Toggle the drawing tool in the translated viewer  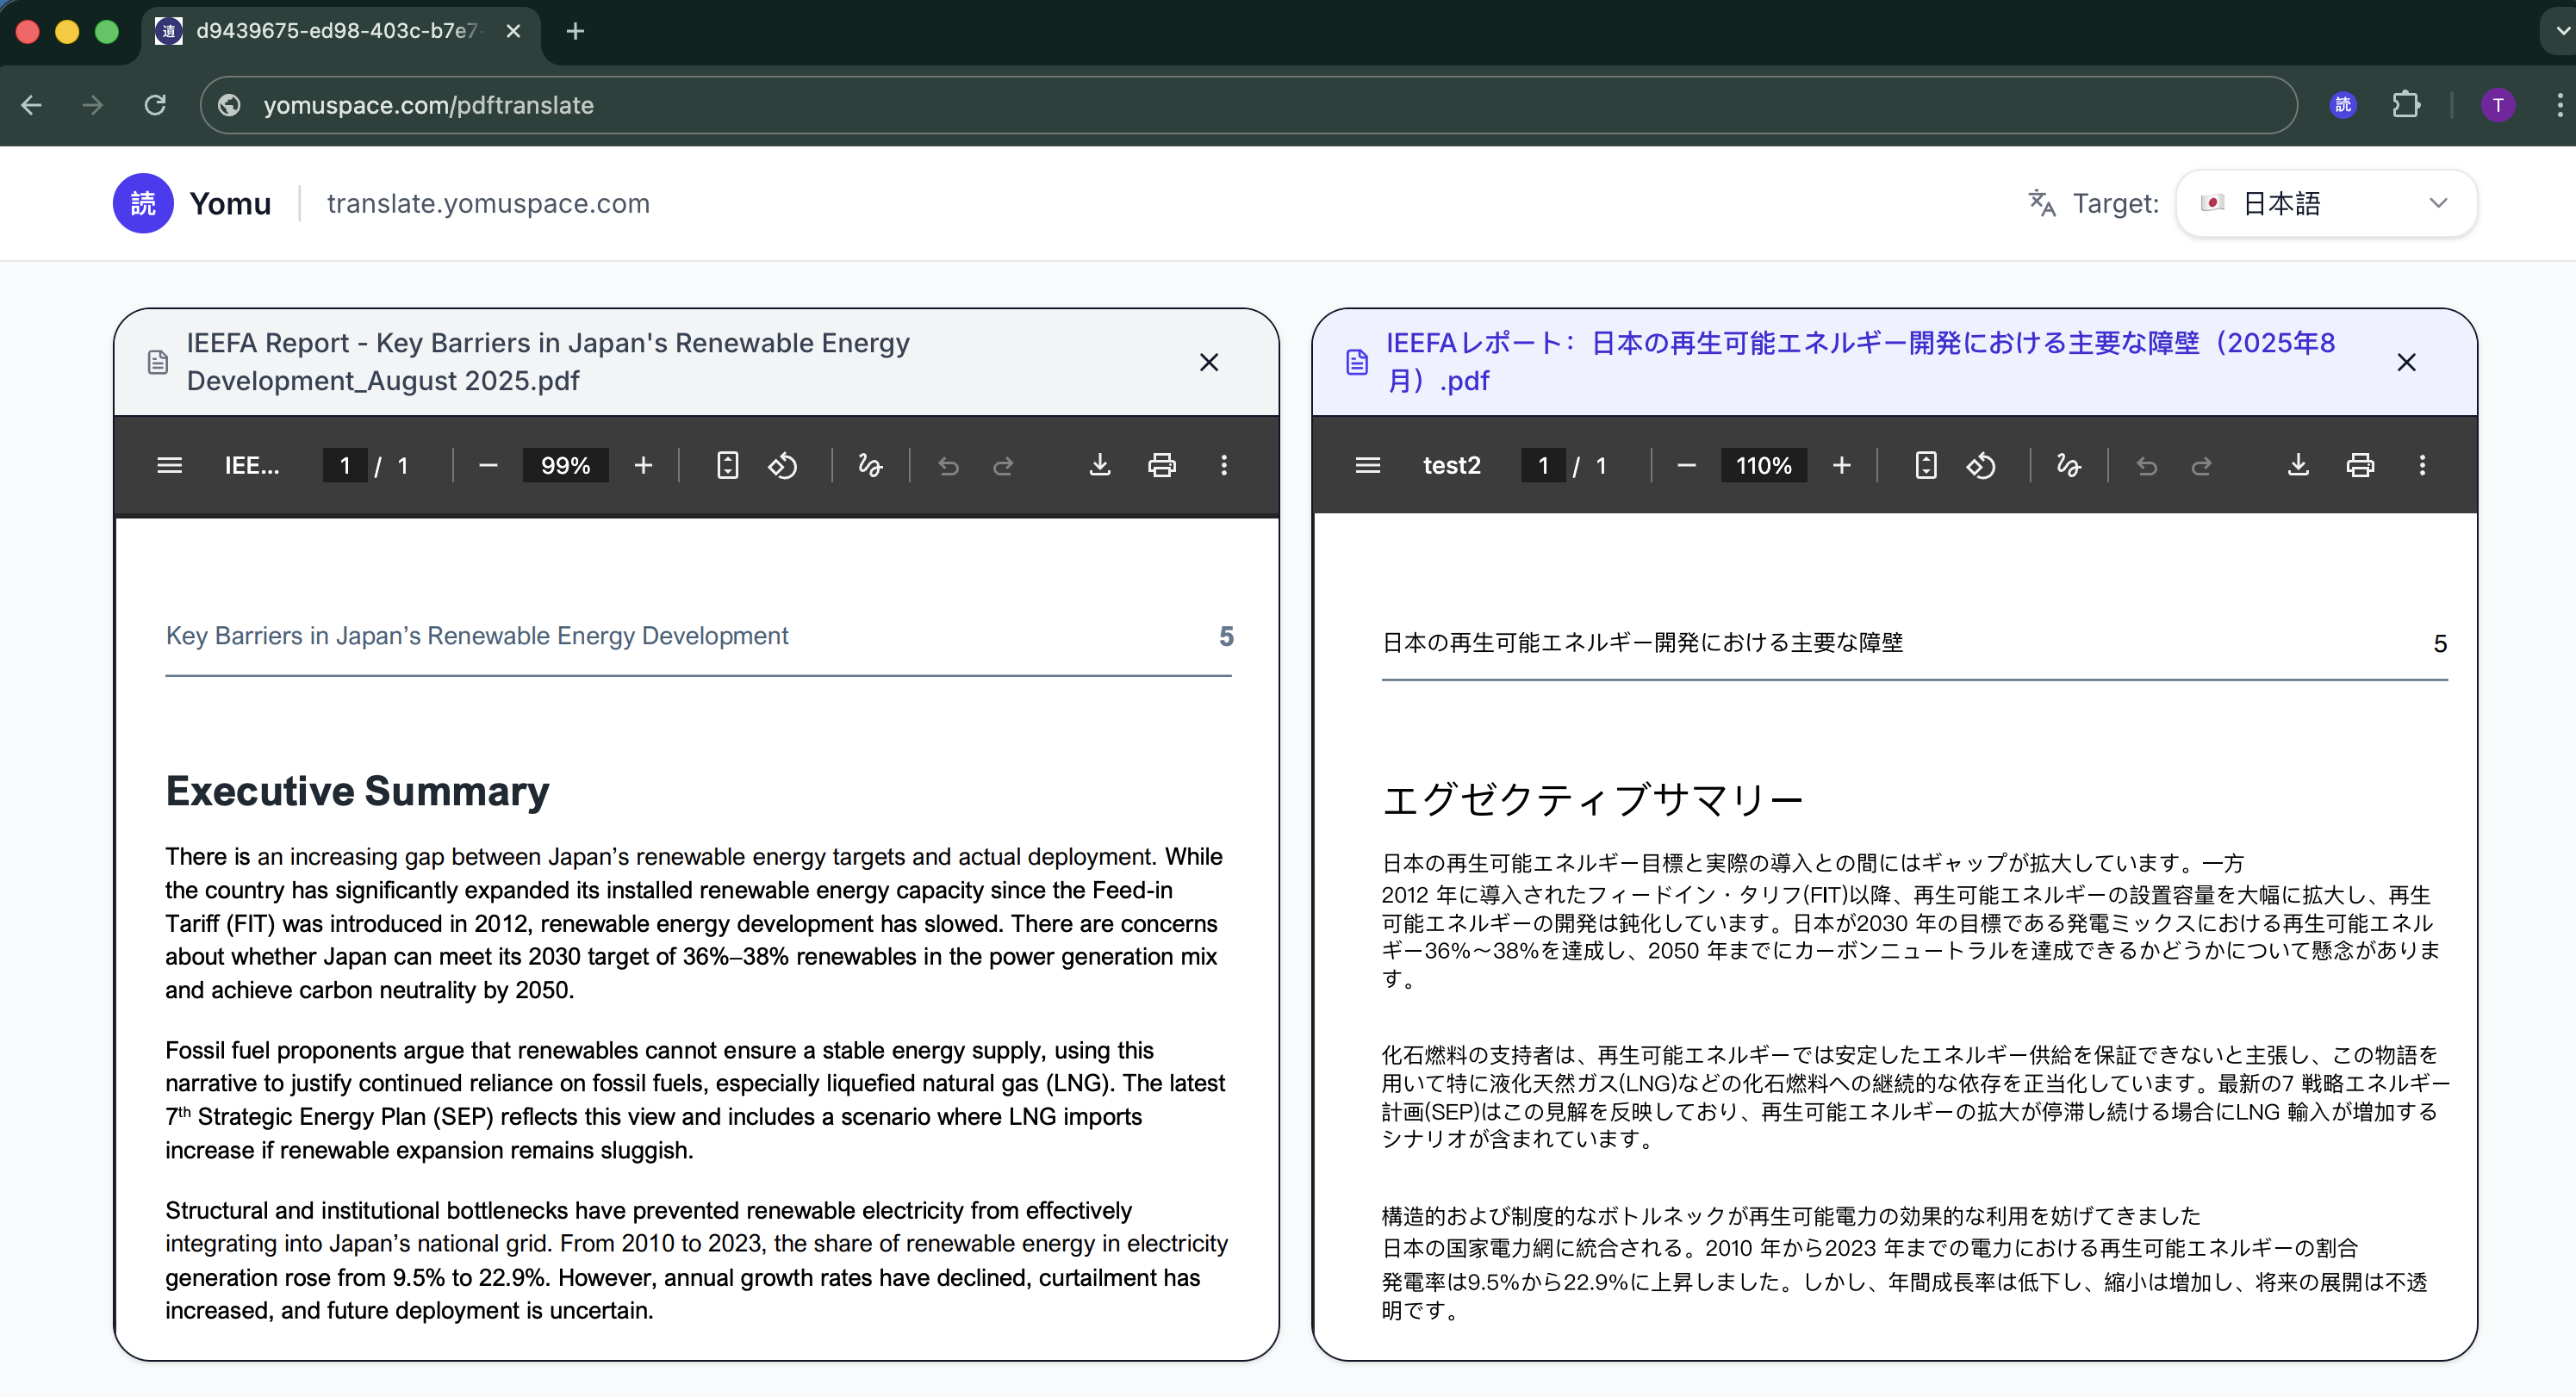coord(2069,465)
